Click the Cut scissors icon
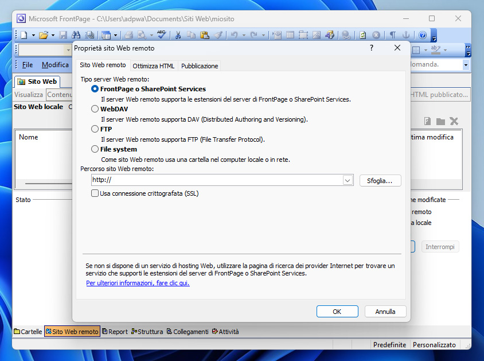484x361 pixels. [178, 35]
